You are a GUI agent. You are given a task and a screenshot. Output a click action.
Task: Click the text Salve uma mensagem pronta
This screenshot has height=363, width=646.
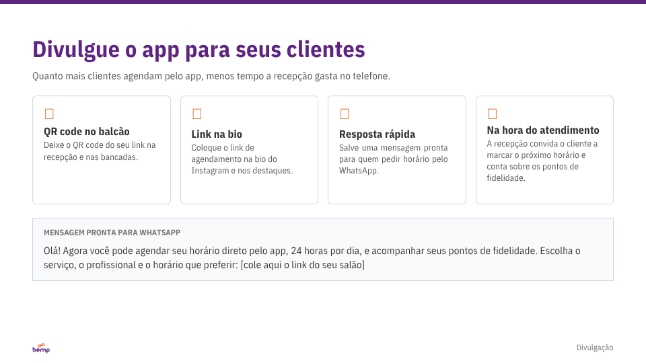(x=394, y=159)
